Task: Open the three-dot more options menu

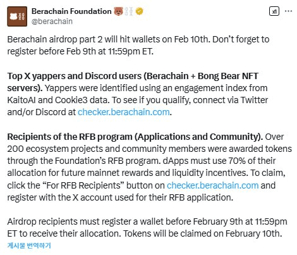Action: click(x=288, y=11)
